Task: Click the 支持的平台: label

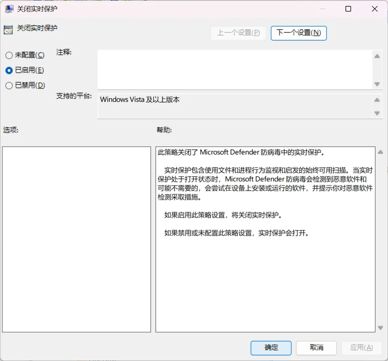Action: click(74, 96)
